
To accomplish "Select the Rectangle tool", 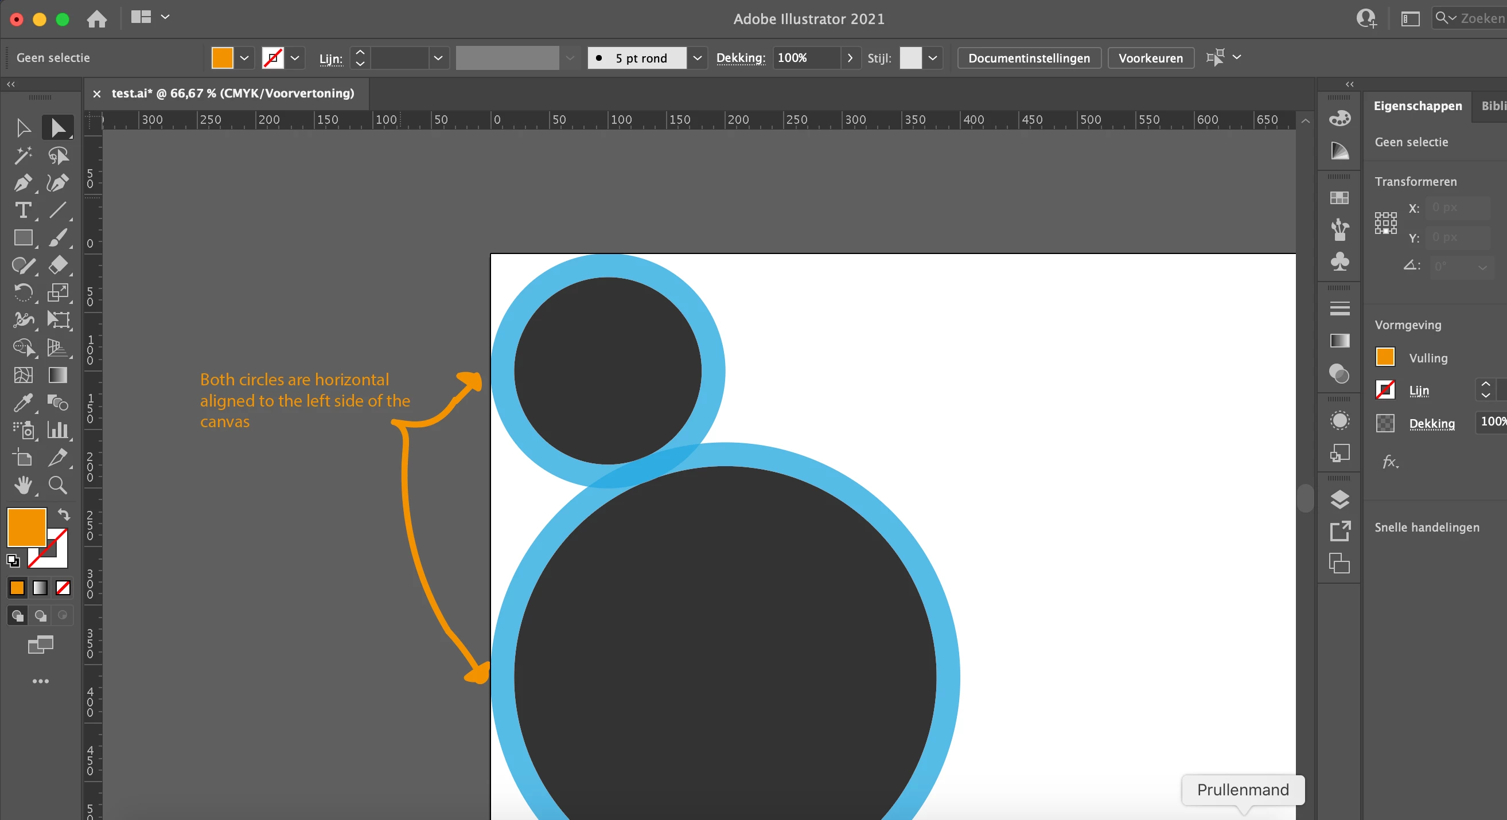I will [x=23, y=238].
